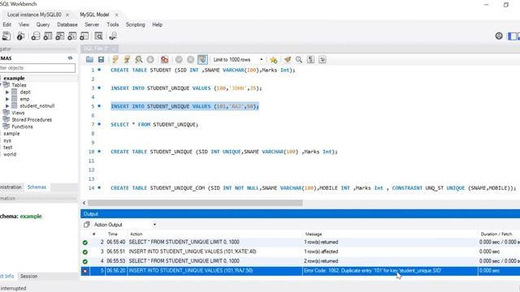Run Explain on the current statement
This screenshot has width=520, height=292.
point(139,59)
